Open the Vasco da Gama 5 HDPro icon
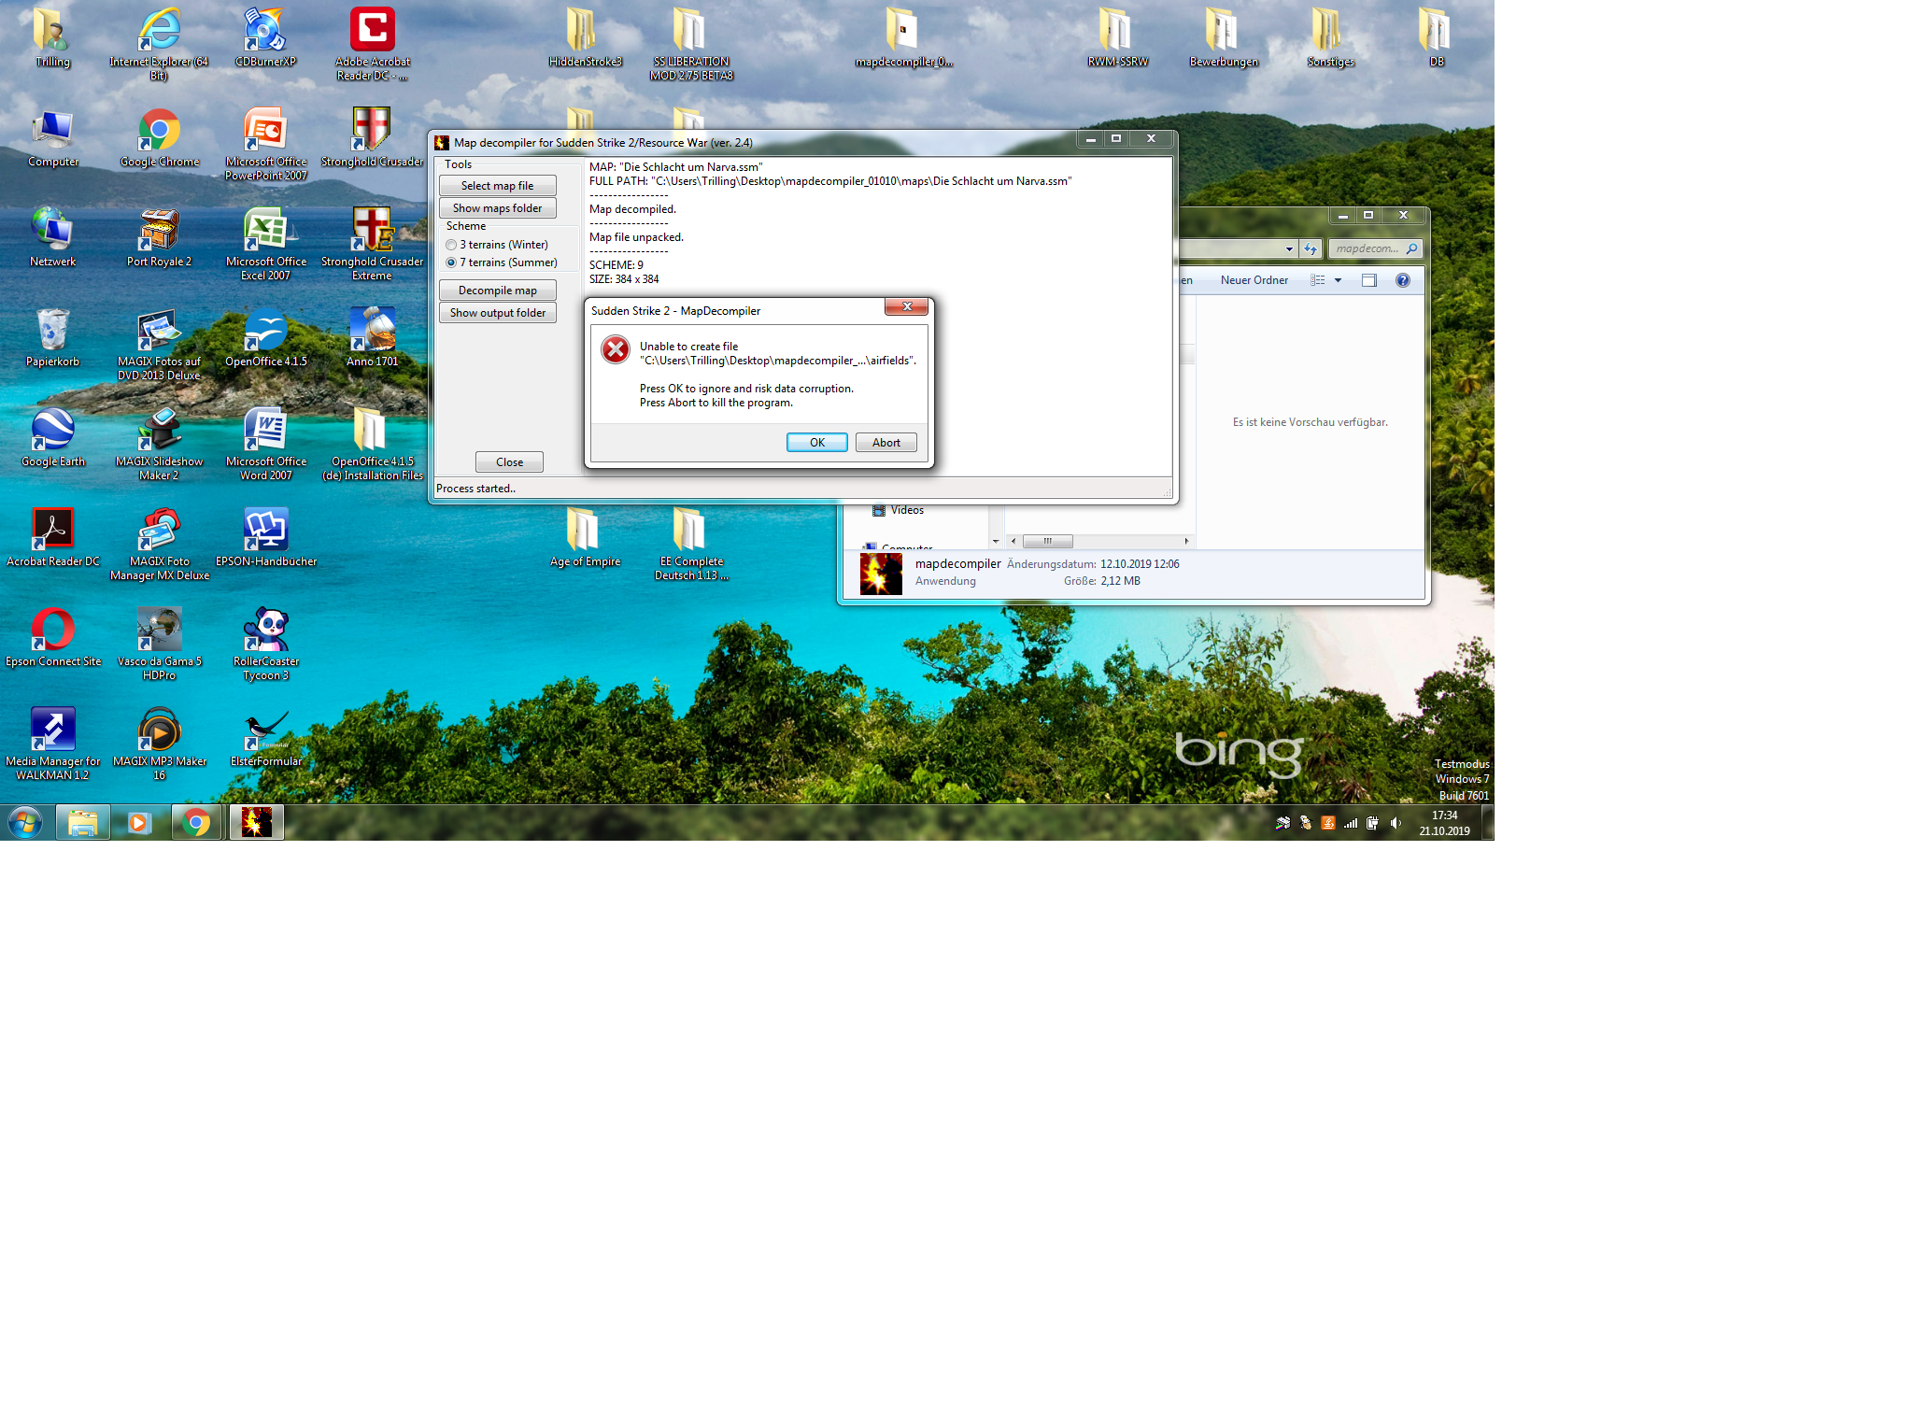This screenshot has height=1418, width=1913. point(159,643)
